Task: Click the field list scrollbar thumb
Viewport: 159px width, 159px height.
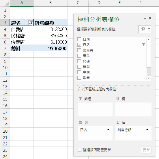Action: 149,55
